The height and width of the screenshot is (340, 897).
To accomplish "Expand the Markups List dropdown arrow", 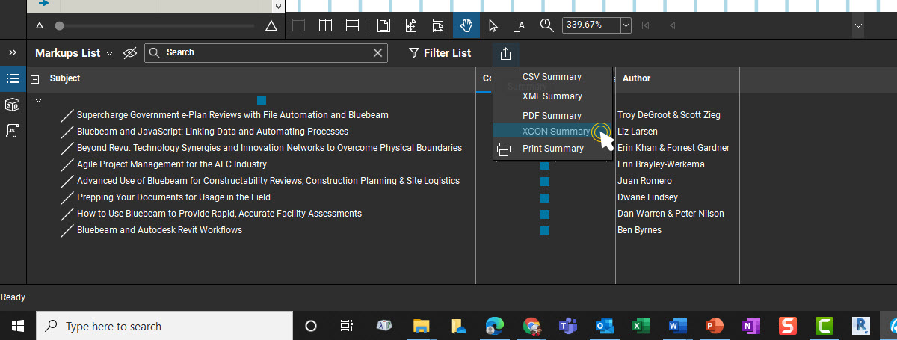I will [x=110, y=53].
